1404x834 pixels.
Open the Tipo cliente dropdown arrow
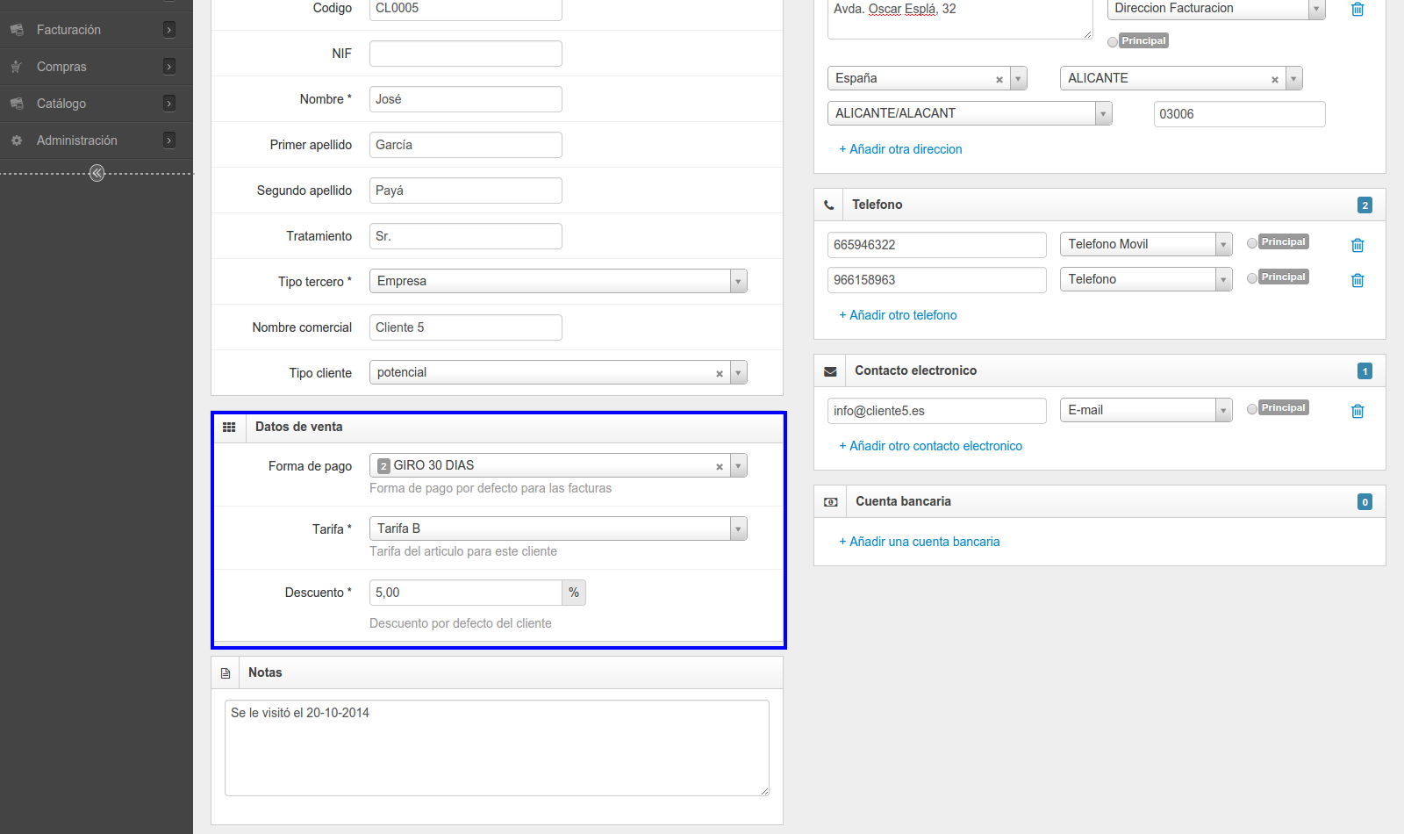739,372
